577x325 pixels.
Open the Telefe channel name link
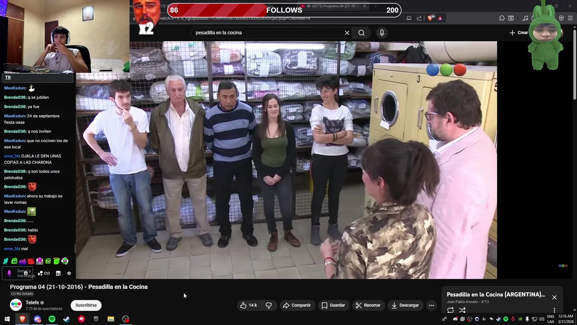coord(32,302)
